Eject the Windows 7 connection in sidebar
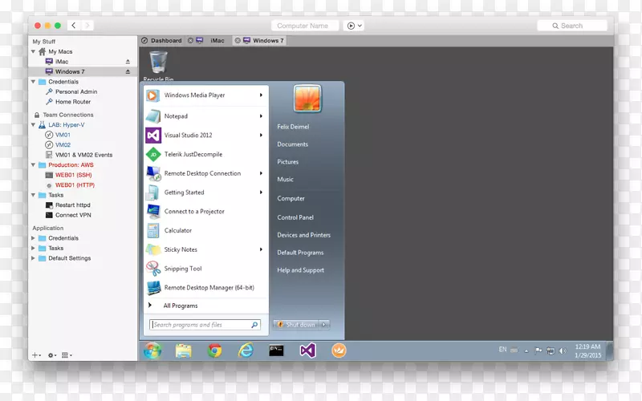The width and height of the screenshot is (642, 401). click(128, 71)
